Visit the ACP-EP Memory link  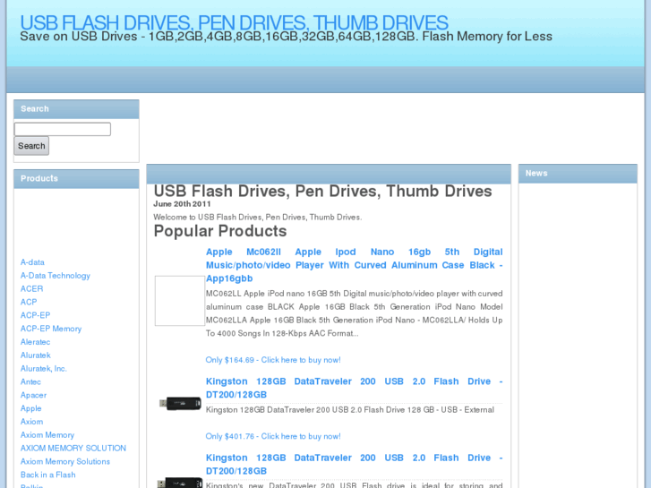coord(51,329)
